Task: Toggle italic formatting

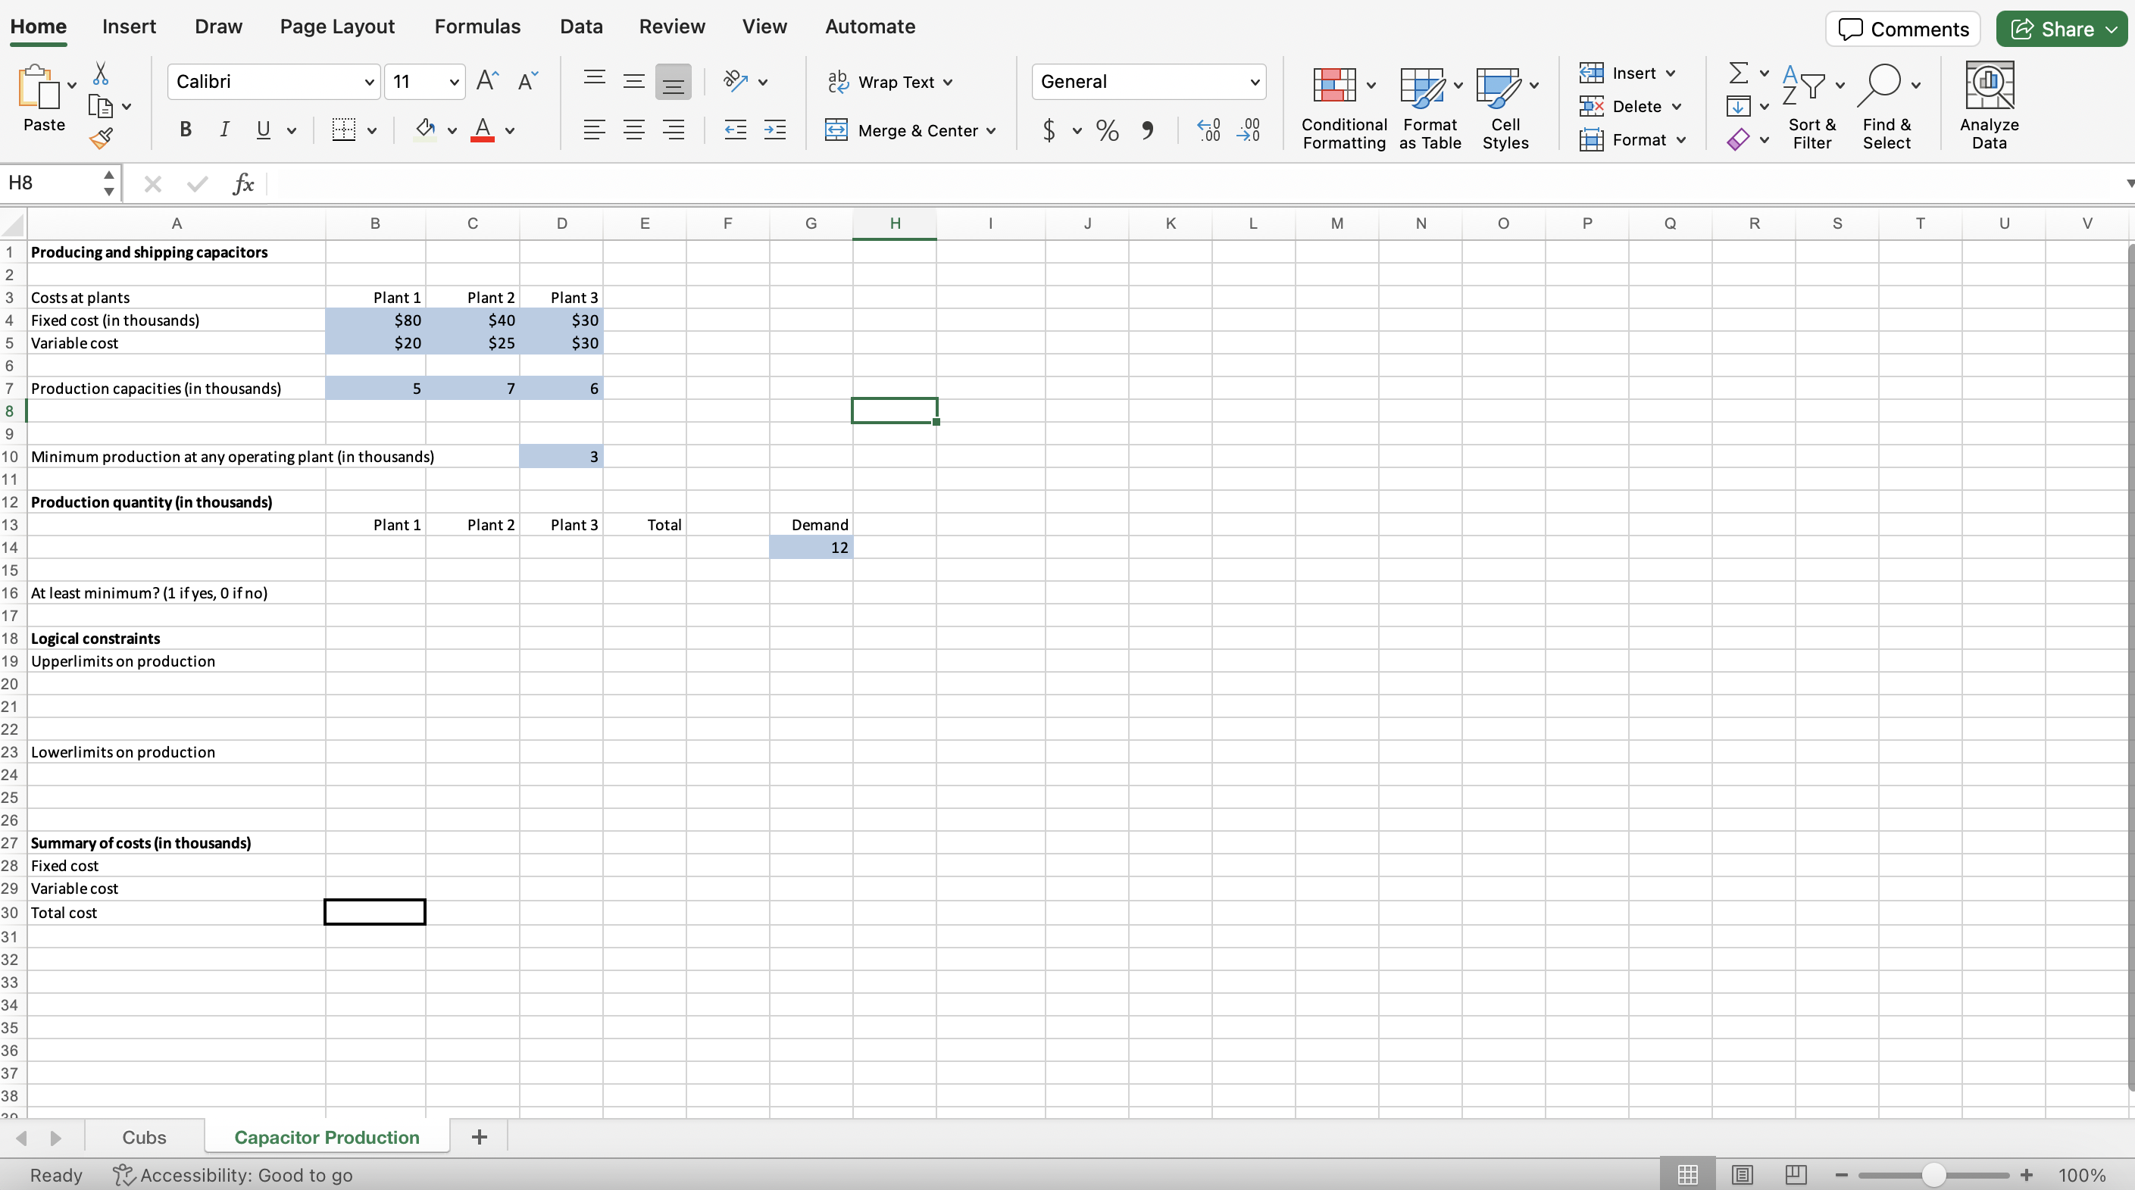Action: click(x=224, y=130)
